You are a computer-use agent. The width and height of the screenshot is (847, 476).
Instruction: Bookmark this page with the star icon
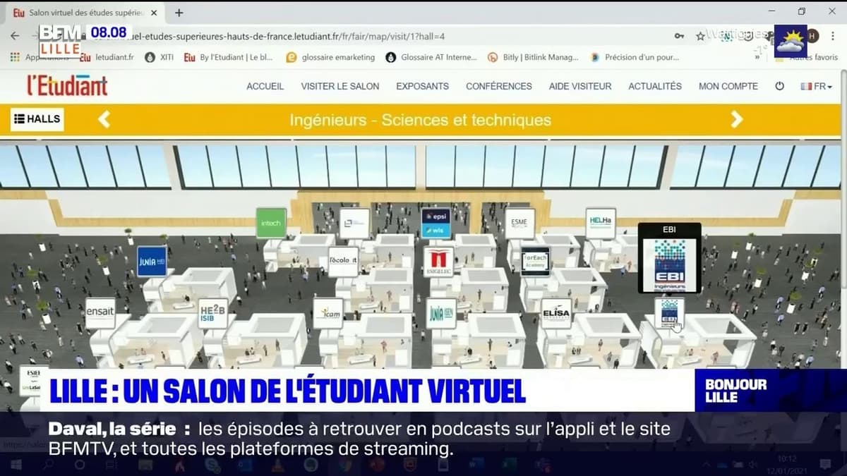pyautogui.click(x=700, y=35)
